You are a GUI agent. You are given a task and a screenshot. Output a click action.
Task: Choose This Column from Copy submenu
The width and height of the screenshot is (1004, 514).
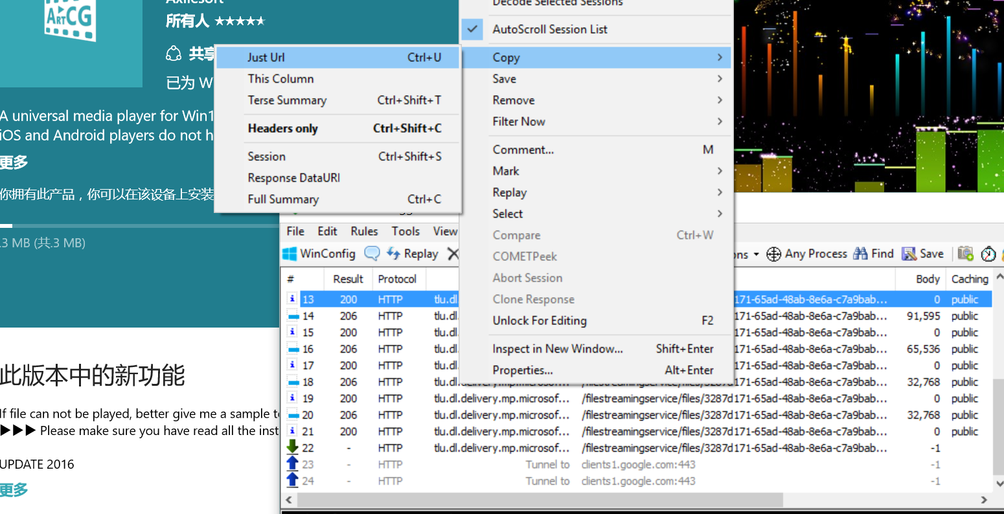pyautogui.click(x=337, y=79)
